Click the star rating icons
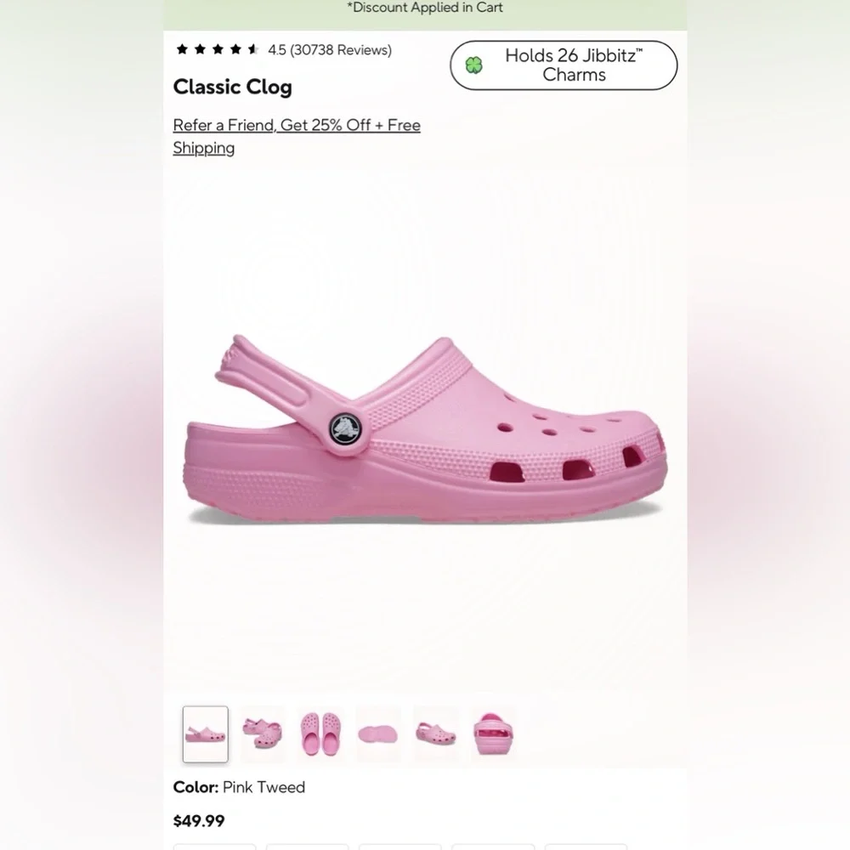 click(x=218, y=50)
